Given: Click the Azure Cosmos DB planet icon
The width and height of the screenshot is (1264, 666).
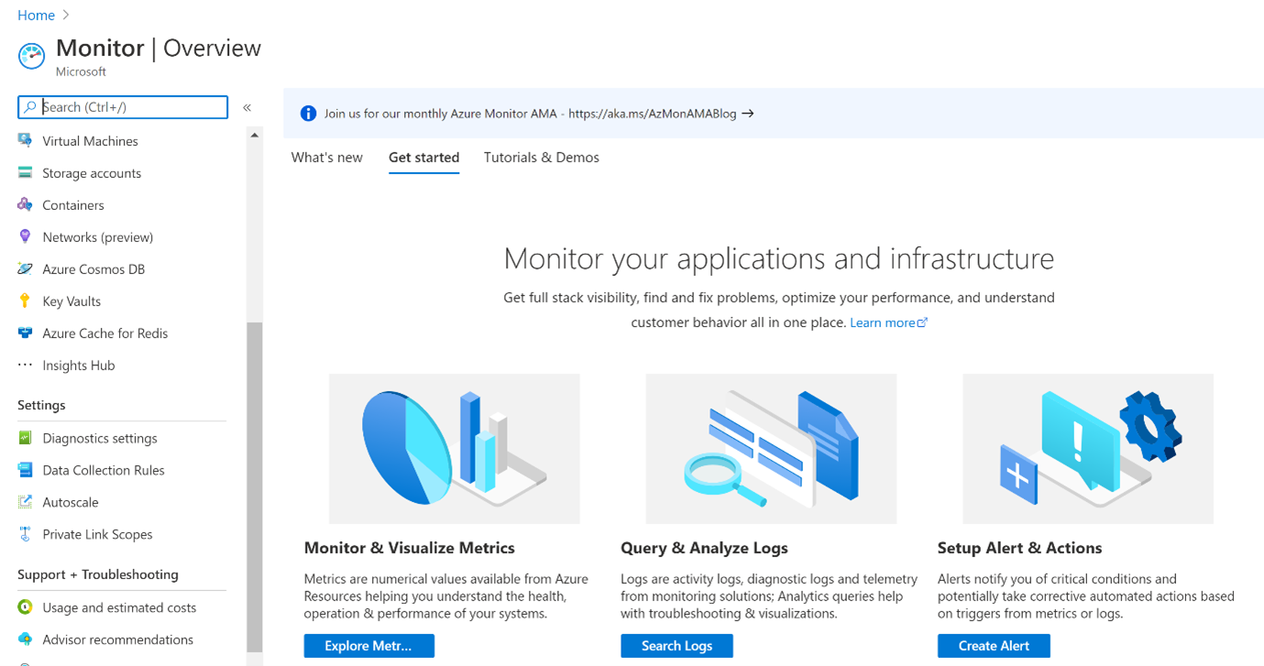Looking at the screenshot, I should (x=25, y=269).
